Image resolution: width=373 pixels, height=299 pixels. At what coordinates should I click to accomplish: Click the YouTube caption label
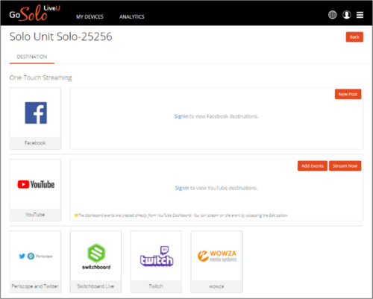click(x=35, y=215)
